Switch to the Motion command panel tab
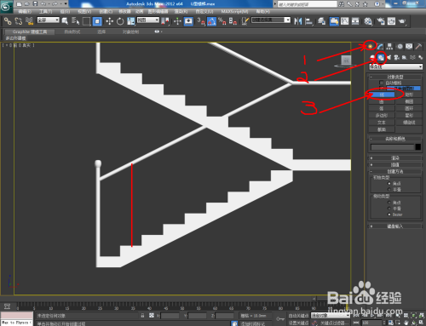The image size is (426, 326). [x=400, y=46]
